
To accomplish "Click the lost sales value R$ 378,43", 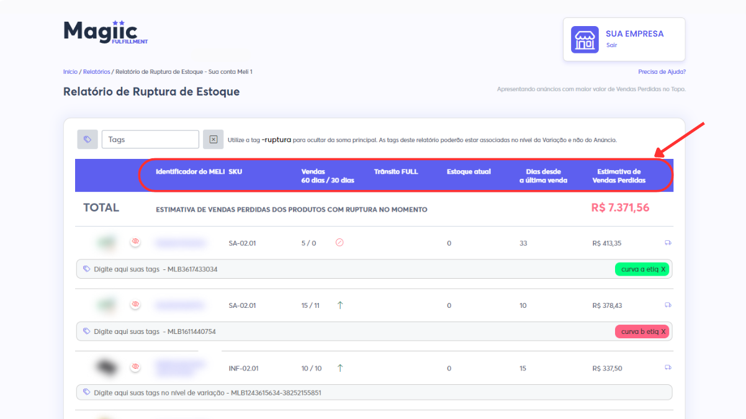I will pyautogui.click(x=607, y=305).
